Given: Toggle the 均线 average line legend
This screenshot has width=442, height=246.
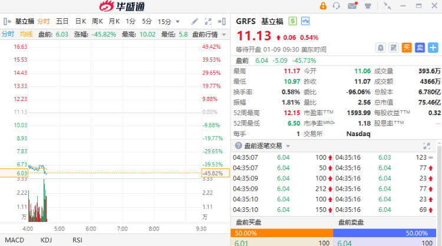Looking at the screenshot, I should click(26, 34).
